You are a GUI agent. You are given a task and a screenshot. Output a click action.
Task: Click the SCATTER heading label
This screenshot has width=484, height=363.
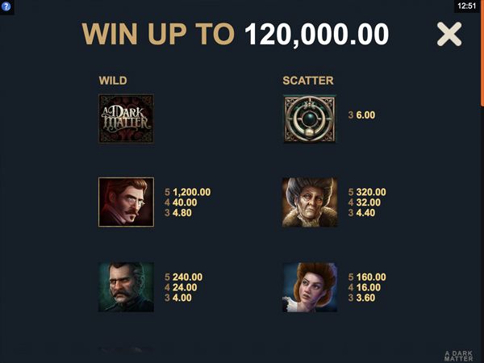point(308,81)
